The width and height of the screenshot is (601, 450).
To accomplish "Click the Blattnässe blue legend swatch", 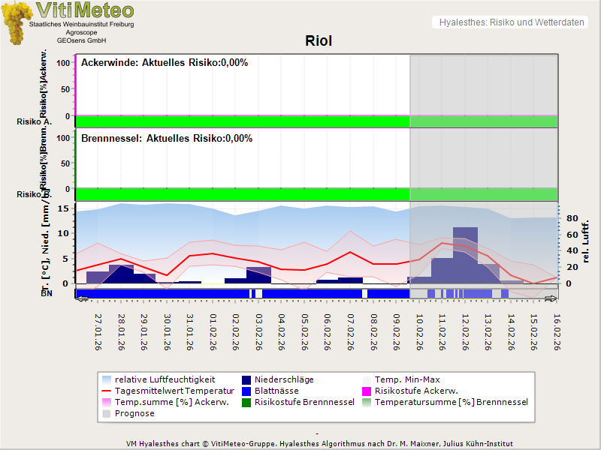I will point(247,391).
